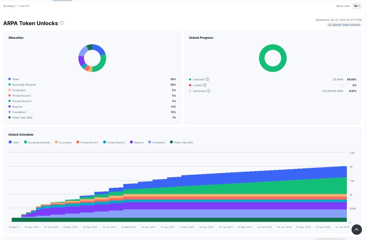Click the Unlock Progress green donut chart
366x240 pixels.
tap(273, 58)
